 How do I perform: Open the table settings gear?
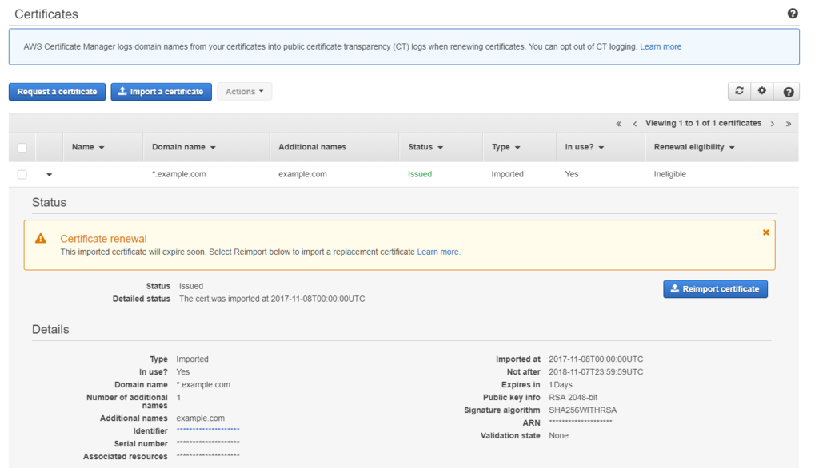coord(762,91)
